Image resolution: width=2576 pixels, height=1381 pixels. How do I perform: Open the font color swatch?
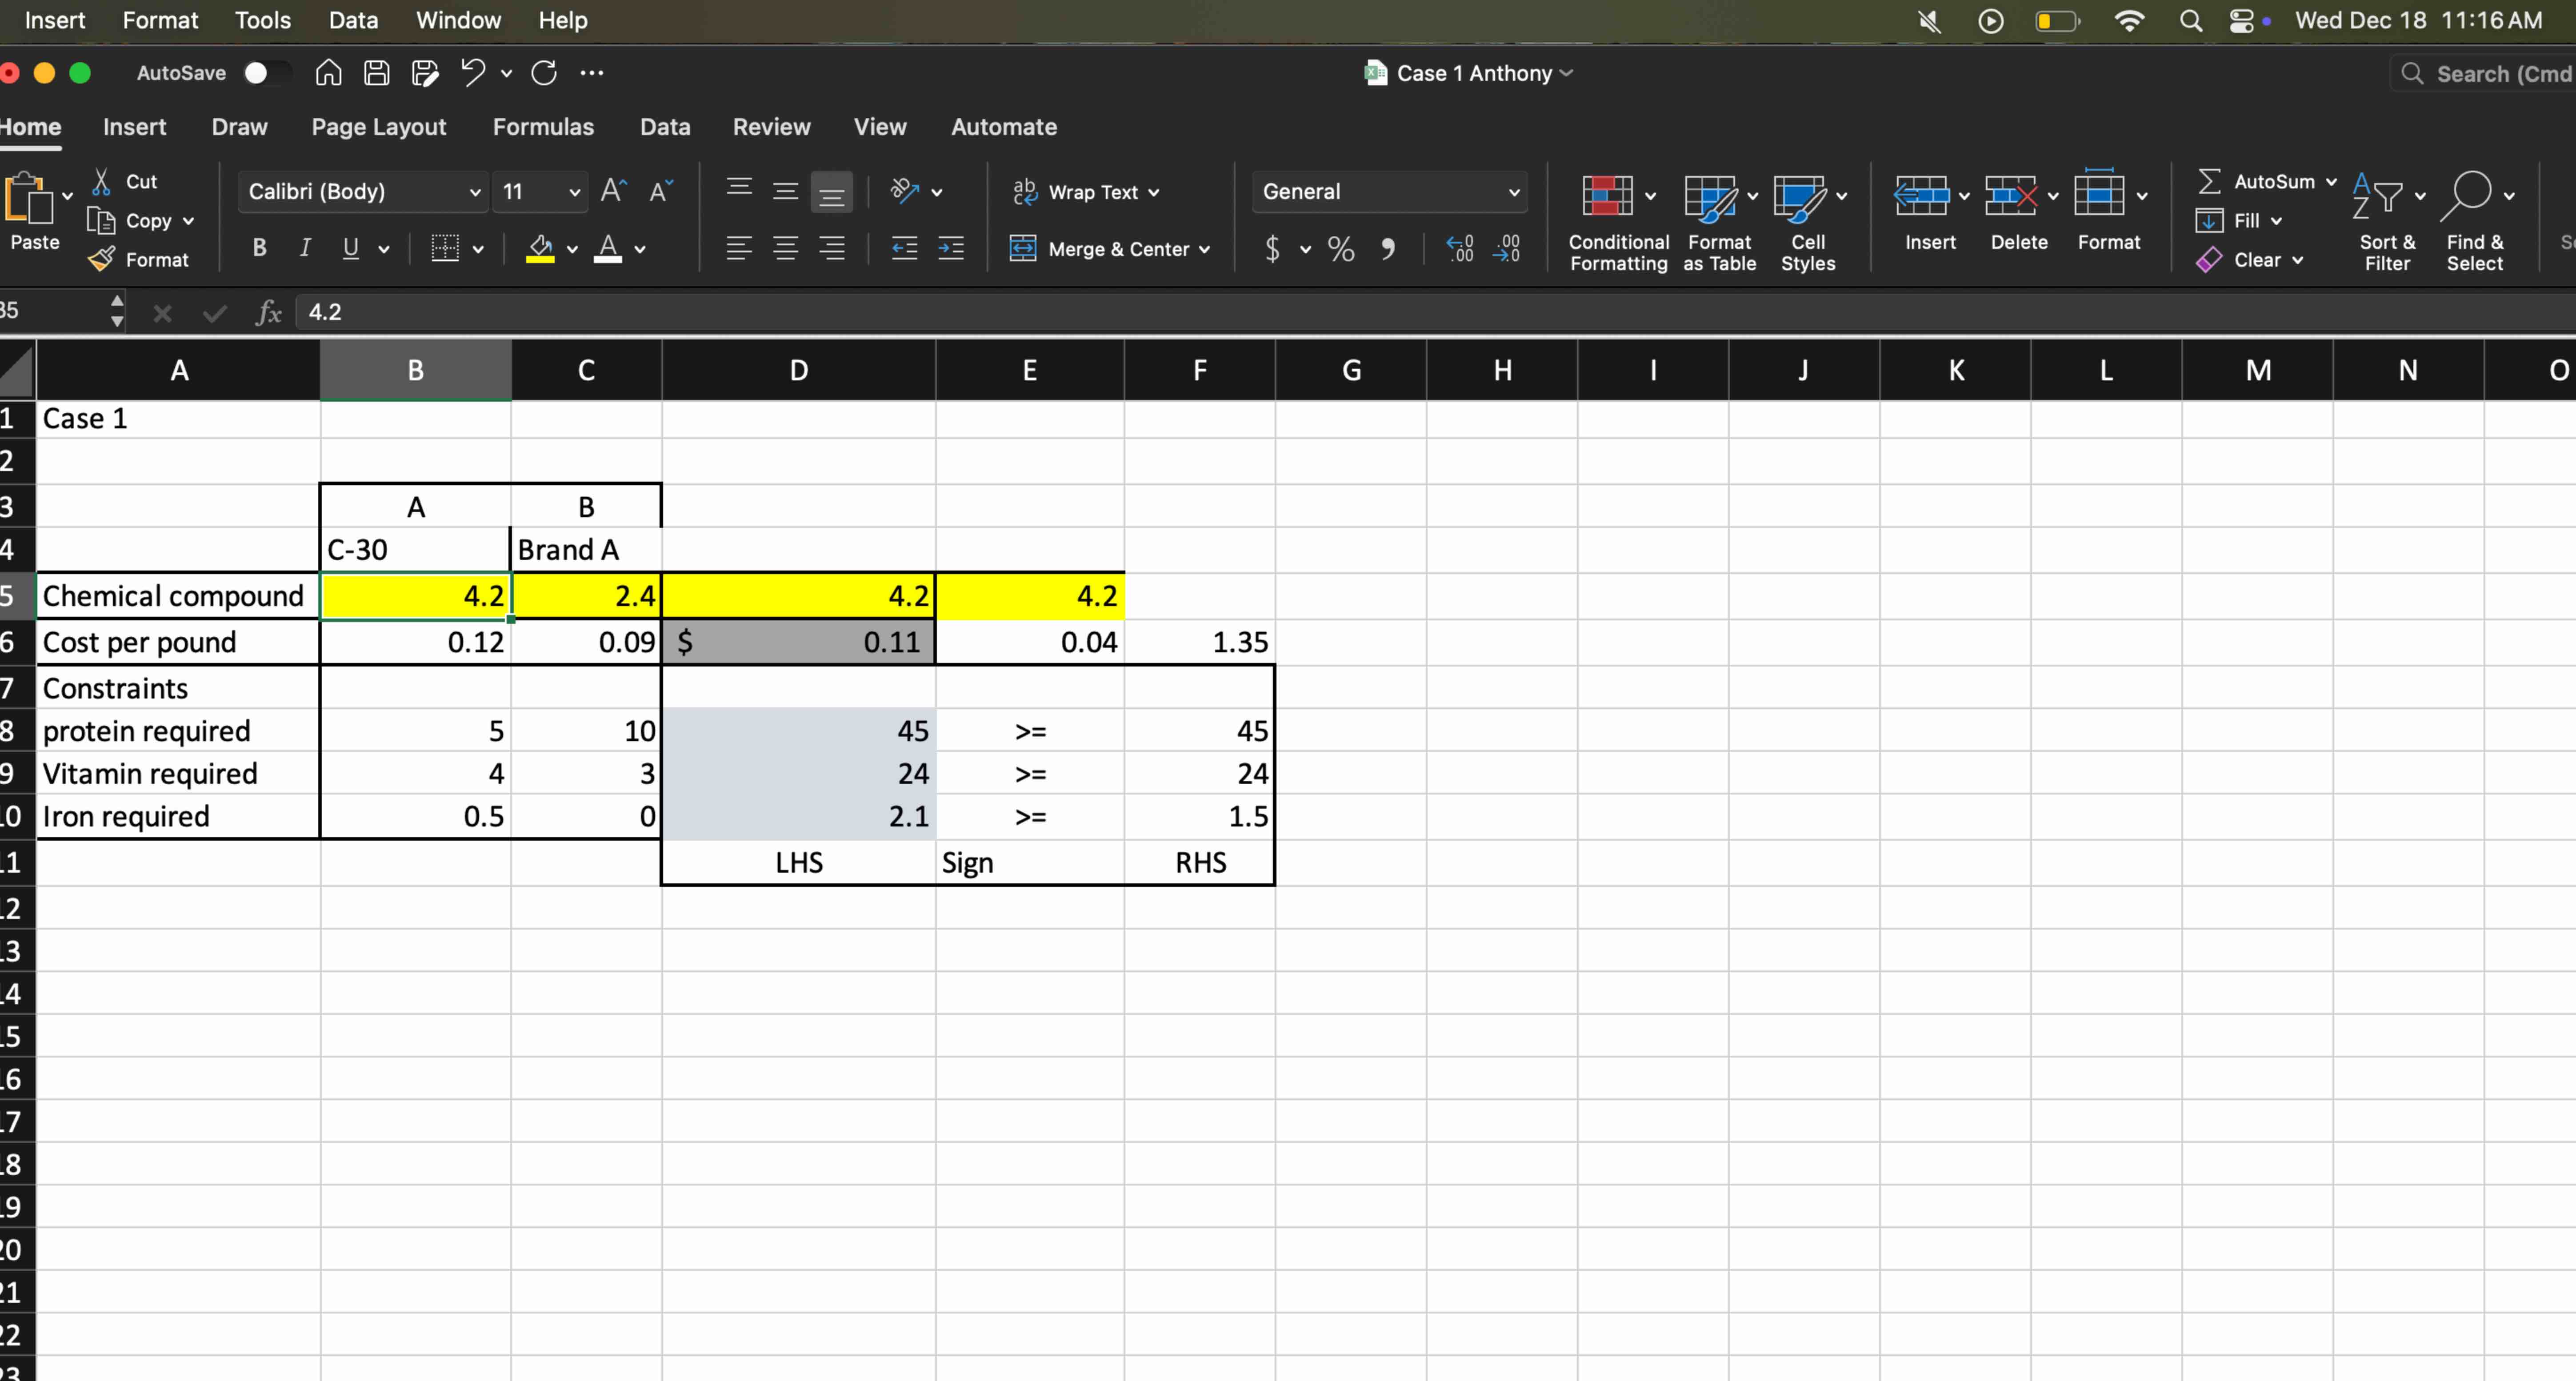(608, 249)
